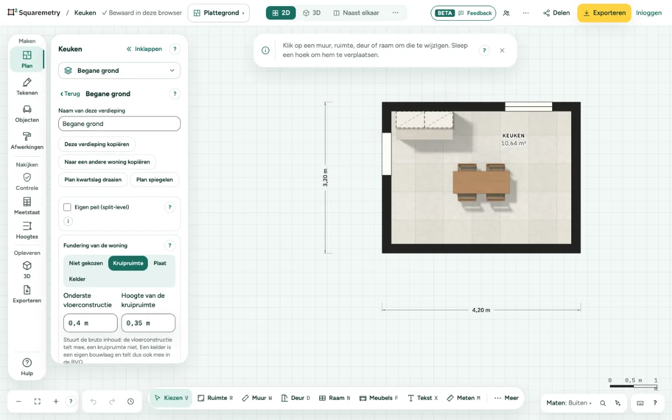This screenshot has height=420, width=672.
Task: Expand the Meer tools menu
Action: pyautogui.click(x=506, y=398)
